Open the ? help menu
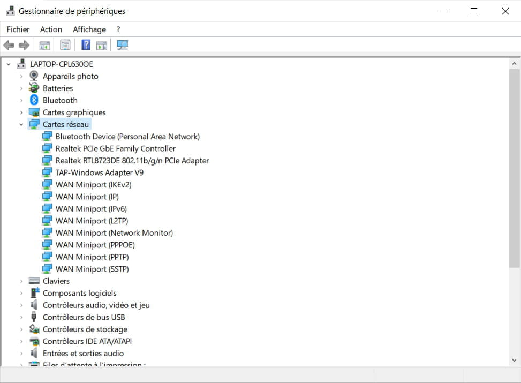Screen dimensions: 521x383 coord(118,29)
